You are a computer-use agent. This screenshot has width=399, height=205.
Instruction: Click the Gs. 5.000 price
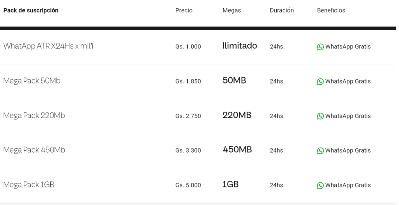188,185
